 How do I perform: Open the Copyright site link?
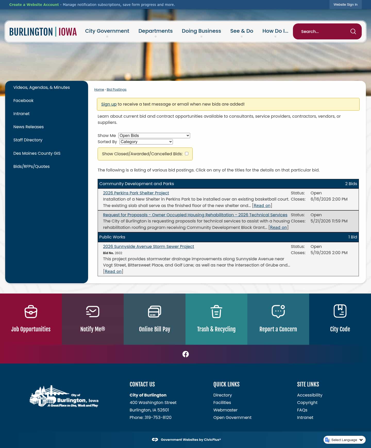[x=307, y=402]
